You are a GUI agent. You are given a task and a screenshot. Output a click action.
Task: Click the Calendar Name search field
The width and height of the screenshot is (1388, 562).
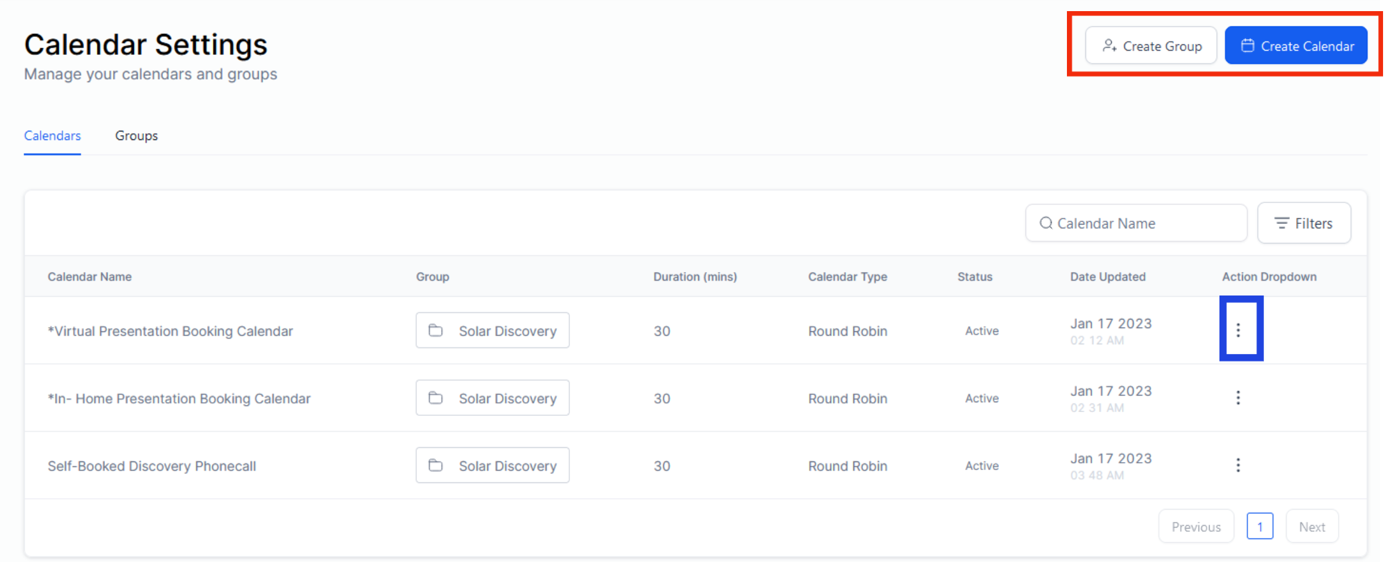pos(1142,223)
